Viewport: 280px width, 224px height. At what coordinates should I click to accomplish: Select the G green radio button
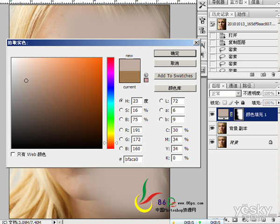tap(121, 139)
